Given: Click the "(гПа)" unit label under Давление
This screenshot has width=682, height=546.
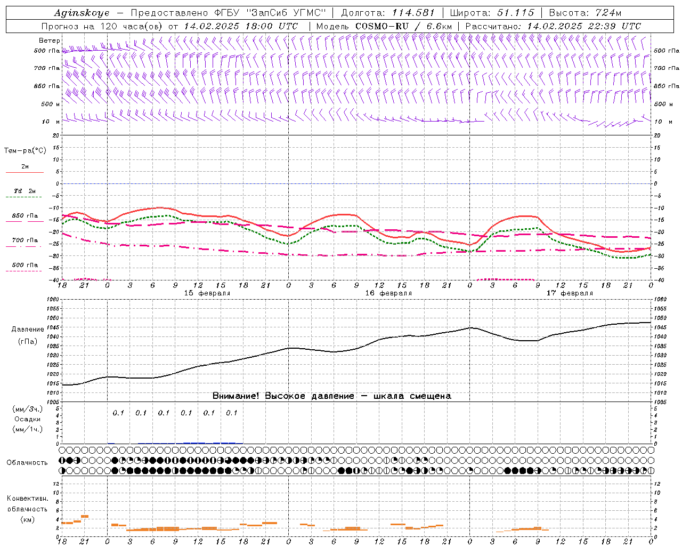Looking at the screenshot, I should 28,341.
